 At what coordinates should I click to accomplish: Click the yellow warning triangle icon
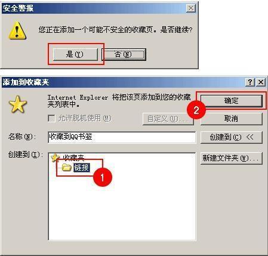pyautogui.click(x=17, y=30)
